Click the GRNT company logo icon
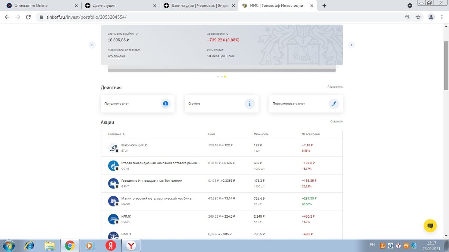This screenshot has height=252, width=449. 113,183
